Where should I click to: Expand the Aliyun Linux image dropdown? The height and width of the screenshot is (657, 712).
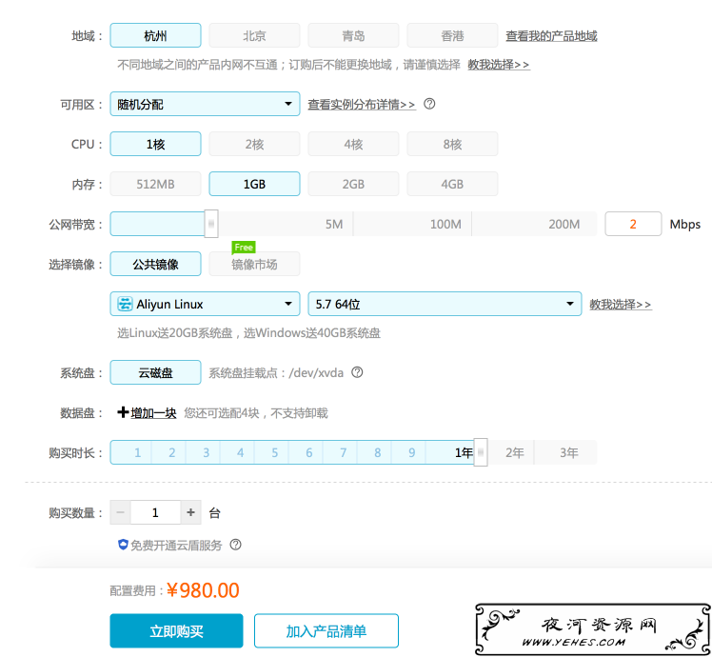pyautogui.click(x=205, y=304)
